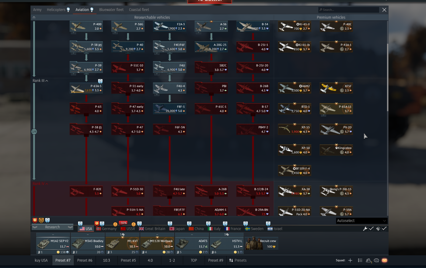Viewport: 426px width, 268px height.
Task: Add a squad member with plus icon
Action: click(350, 260)
